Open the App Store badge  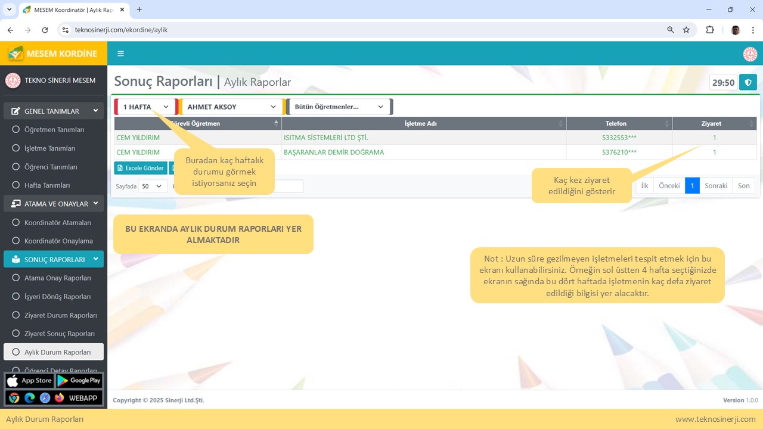[29, 381]
